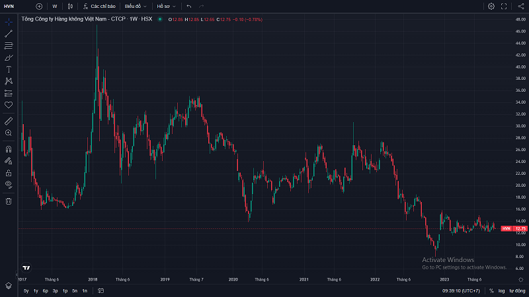
Task: Select the 5y time range
Action: tap(26, 290)
